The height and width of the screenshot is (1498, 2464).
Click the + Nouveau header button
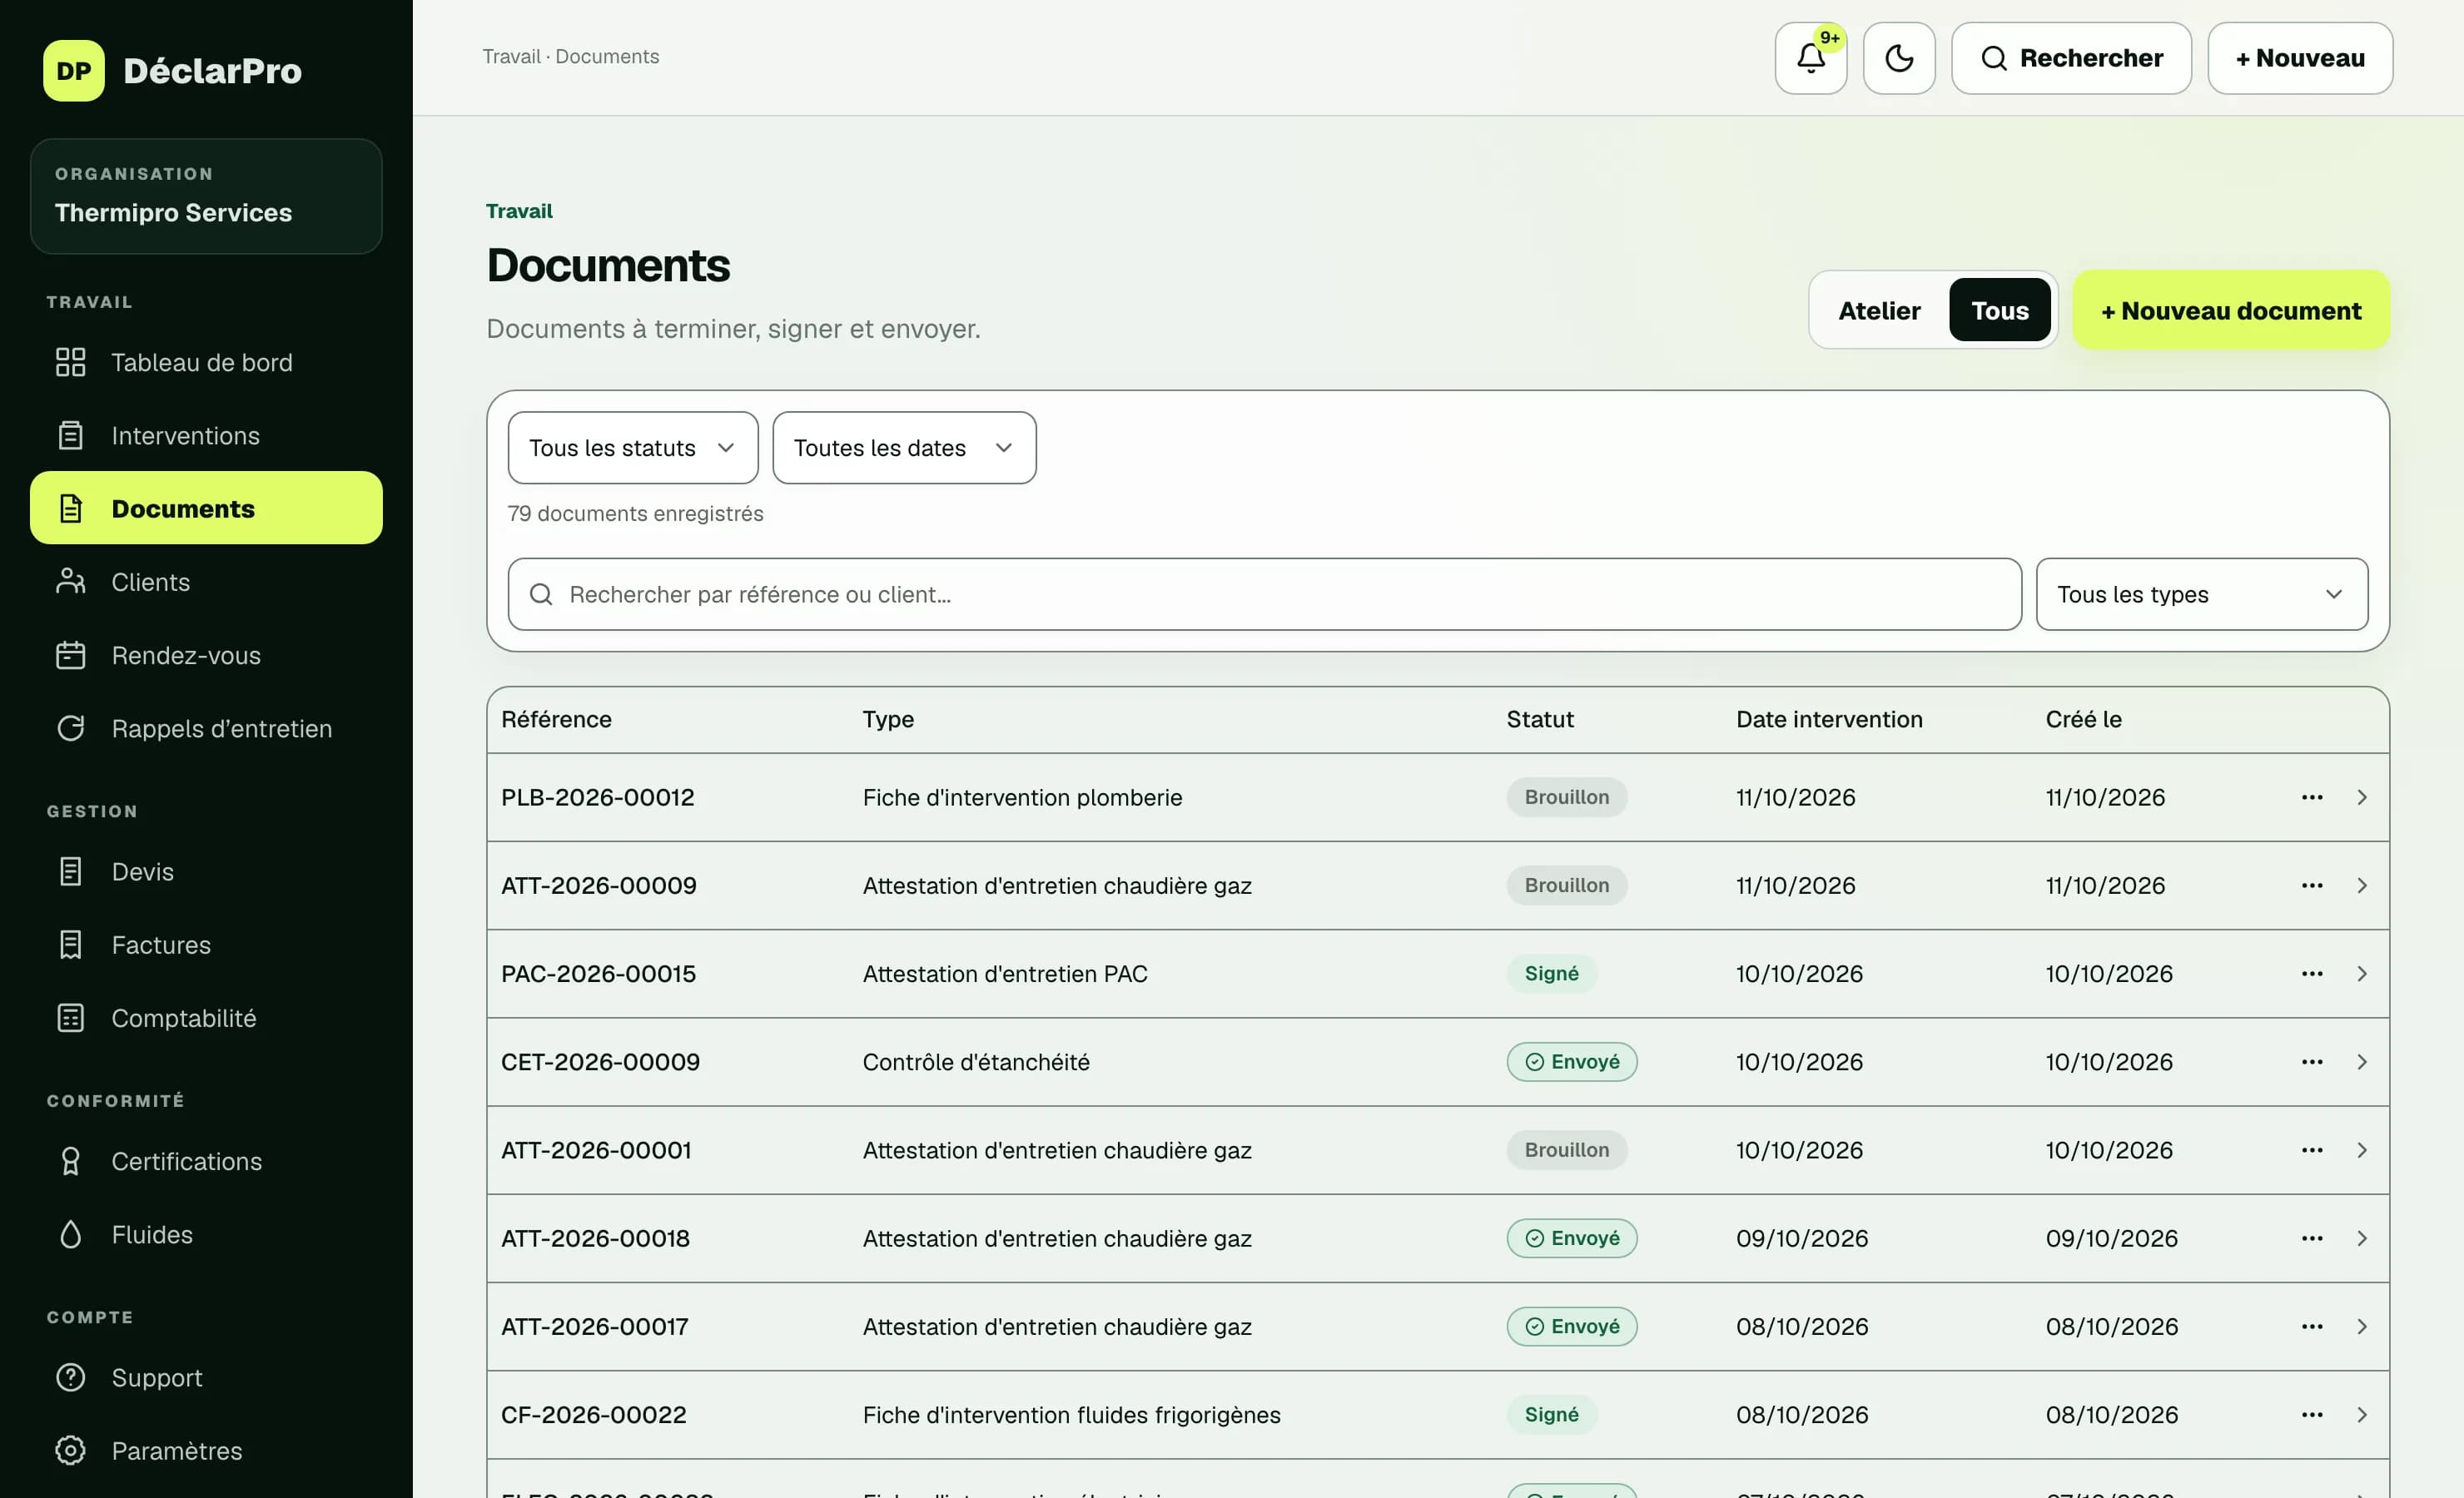coord(2300,58)
